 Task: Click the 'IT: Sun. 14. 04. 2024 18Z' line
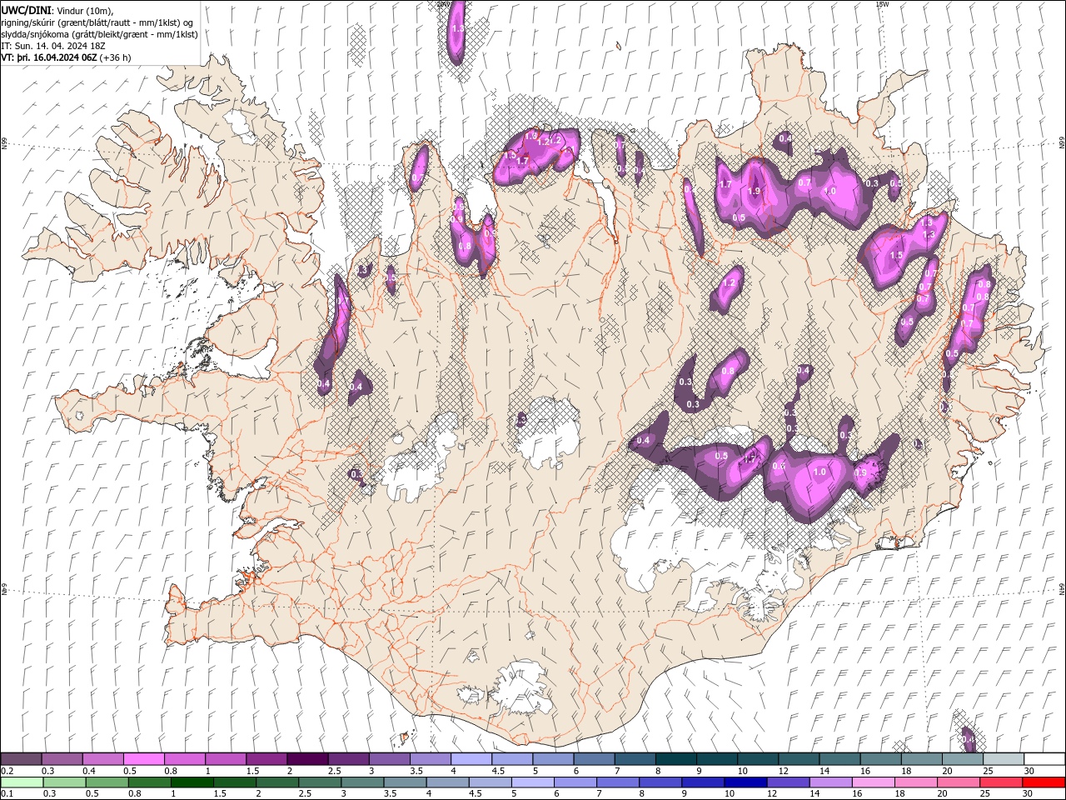pyautogui.click(x=53, y=46)
